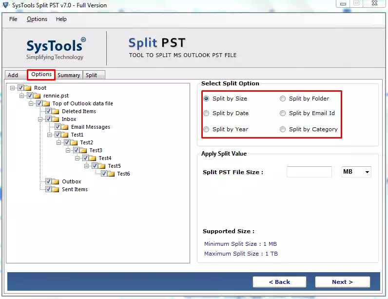Choose the Split by Folder option
388x299 pixels.
283,99
